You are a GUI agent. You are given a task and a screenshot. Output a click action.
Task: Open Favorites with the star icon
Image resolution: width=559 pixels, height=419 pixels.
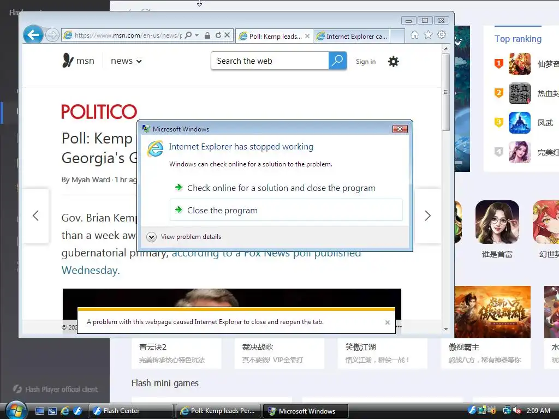pyautogui.click(x=428, y=34)
